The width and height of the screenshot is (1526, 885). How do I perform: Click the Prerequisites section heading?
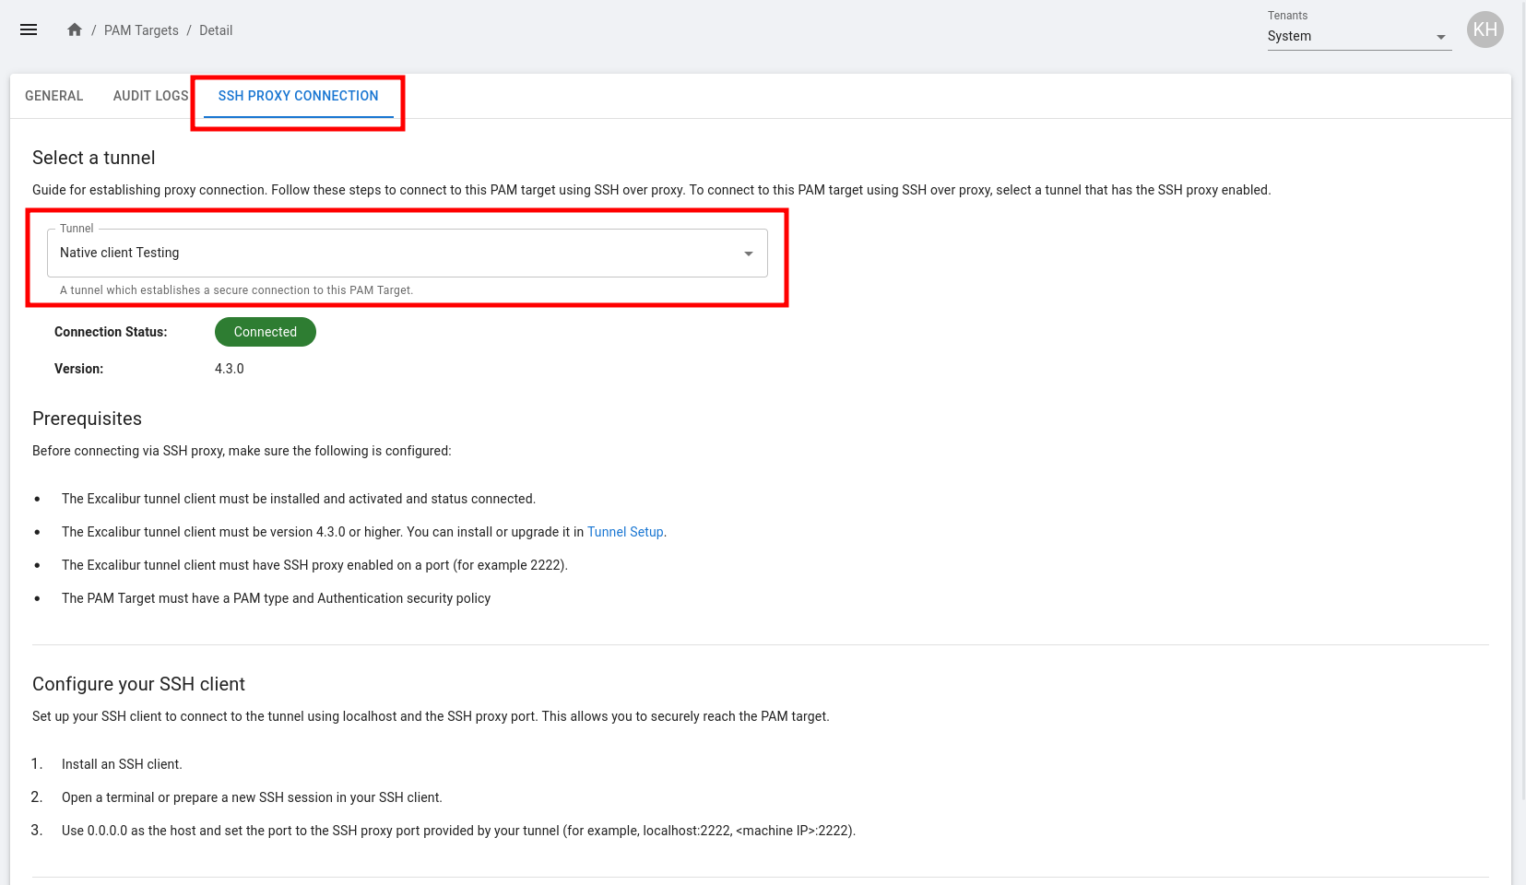pos(87,419)
